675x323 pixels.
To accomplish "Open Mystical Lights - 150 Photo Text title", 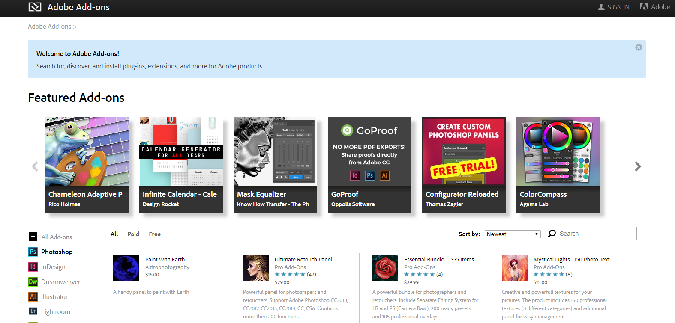I will pyautogui.click(x=573, y=259).
